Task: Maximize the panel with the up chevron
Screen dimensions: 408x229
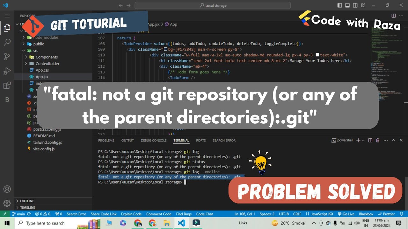Action: (393, 140)
